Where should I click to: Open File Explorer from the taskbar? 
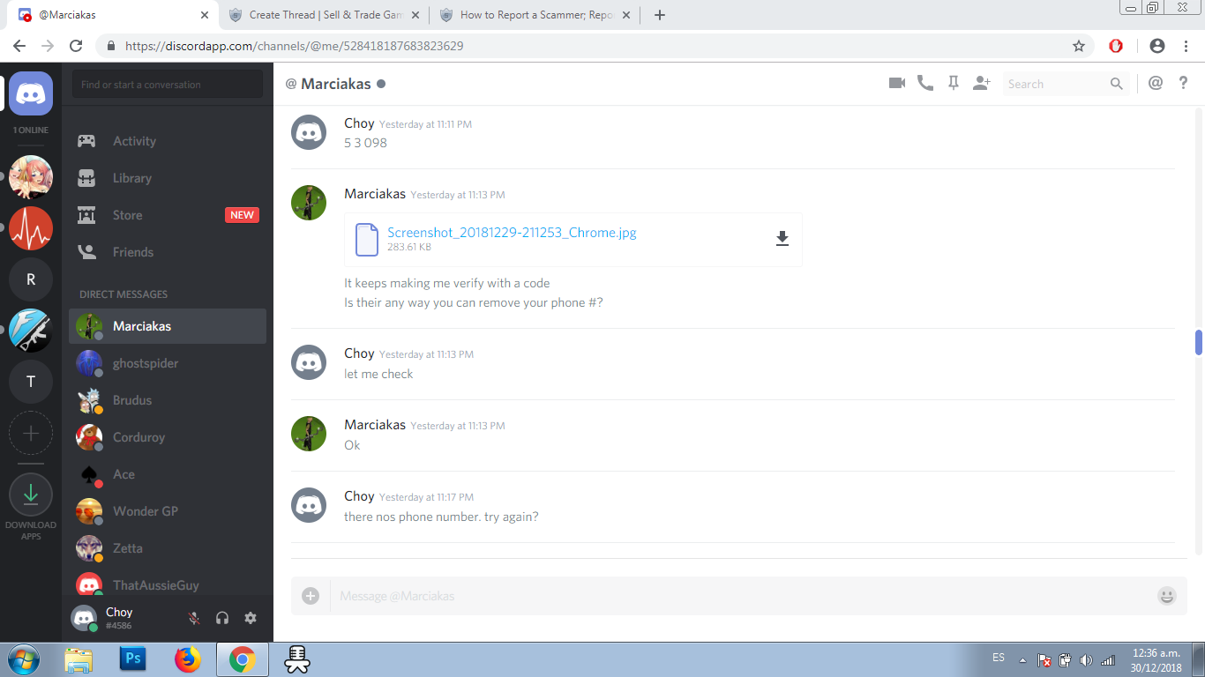(79, 658)
